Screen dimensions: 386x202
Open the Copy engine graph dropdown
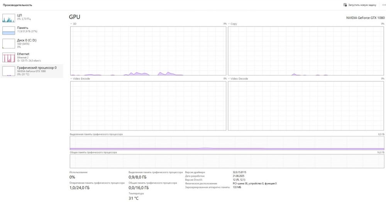pos(229,24)
